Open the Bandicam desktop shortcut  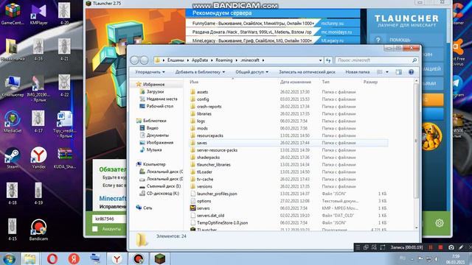pyautogui.click(x=38, y=230)
